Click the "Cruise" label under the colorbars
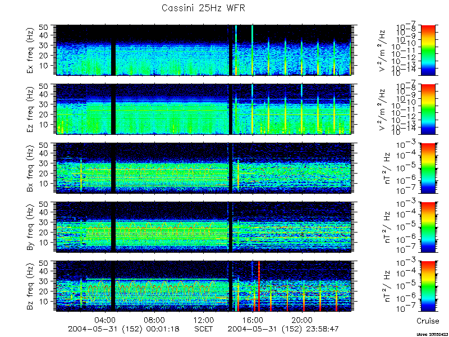 (x=428, y=321)
